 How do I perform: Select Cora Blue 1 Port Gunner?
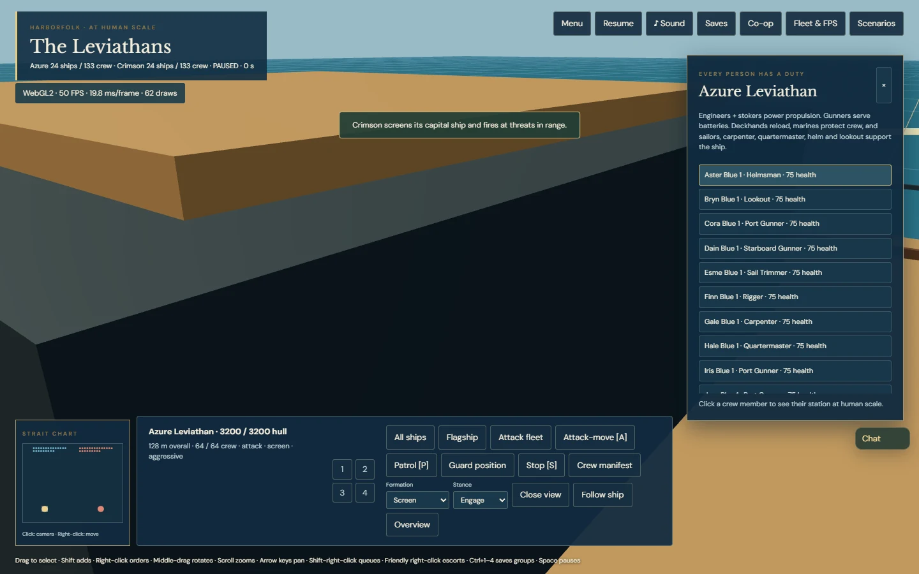click(x=795, y=224)
